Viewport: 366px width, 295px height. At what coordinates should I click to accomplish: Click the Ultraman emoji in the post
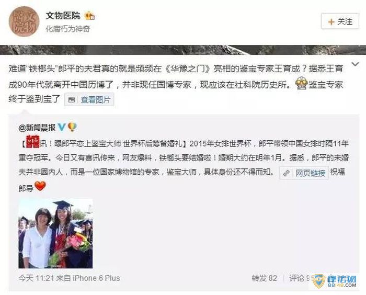[x=301, y=84]
